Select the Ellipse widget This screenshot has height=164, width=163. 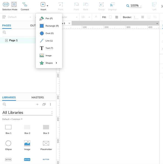(x=8, y=145)
